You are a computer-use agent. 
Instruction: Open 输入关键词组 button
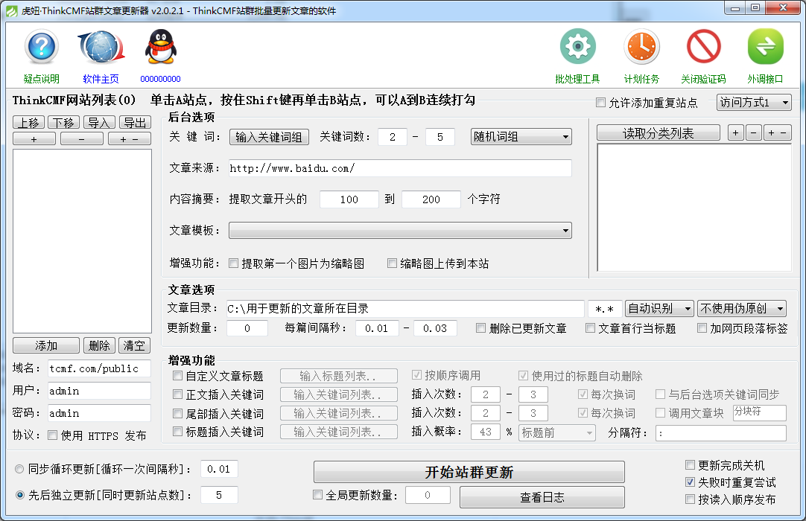click(x=269, y=137)
